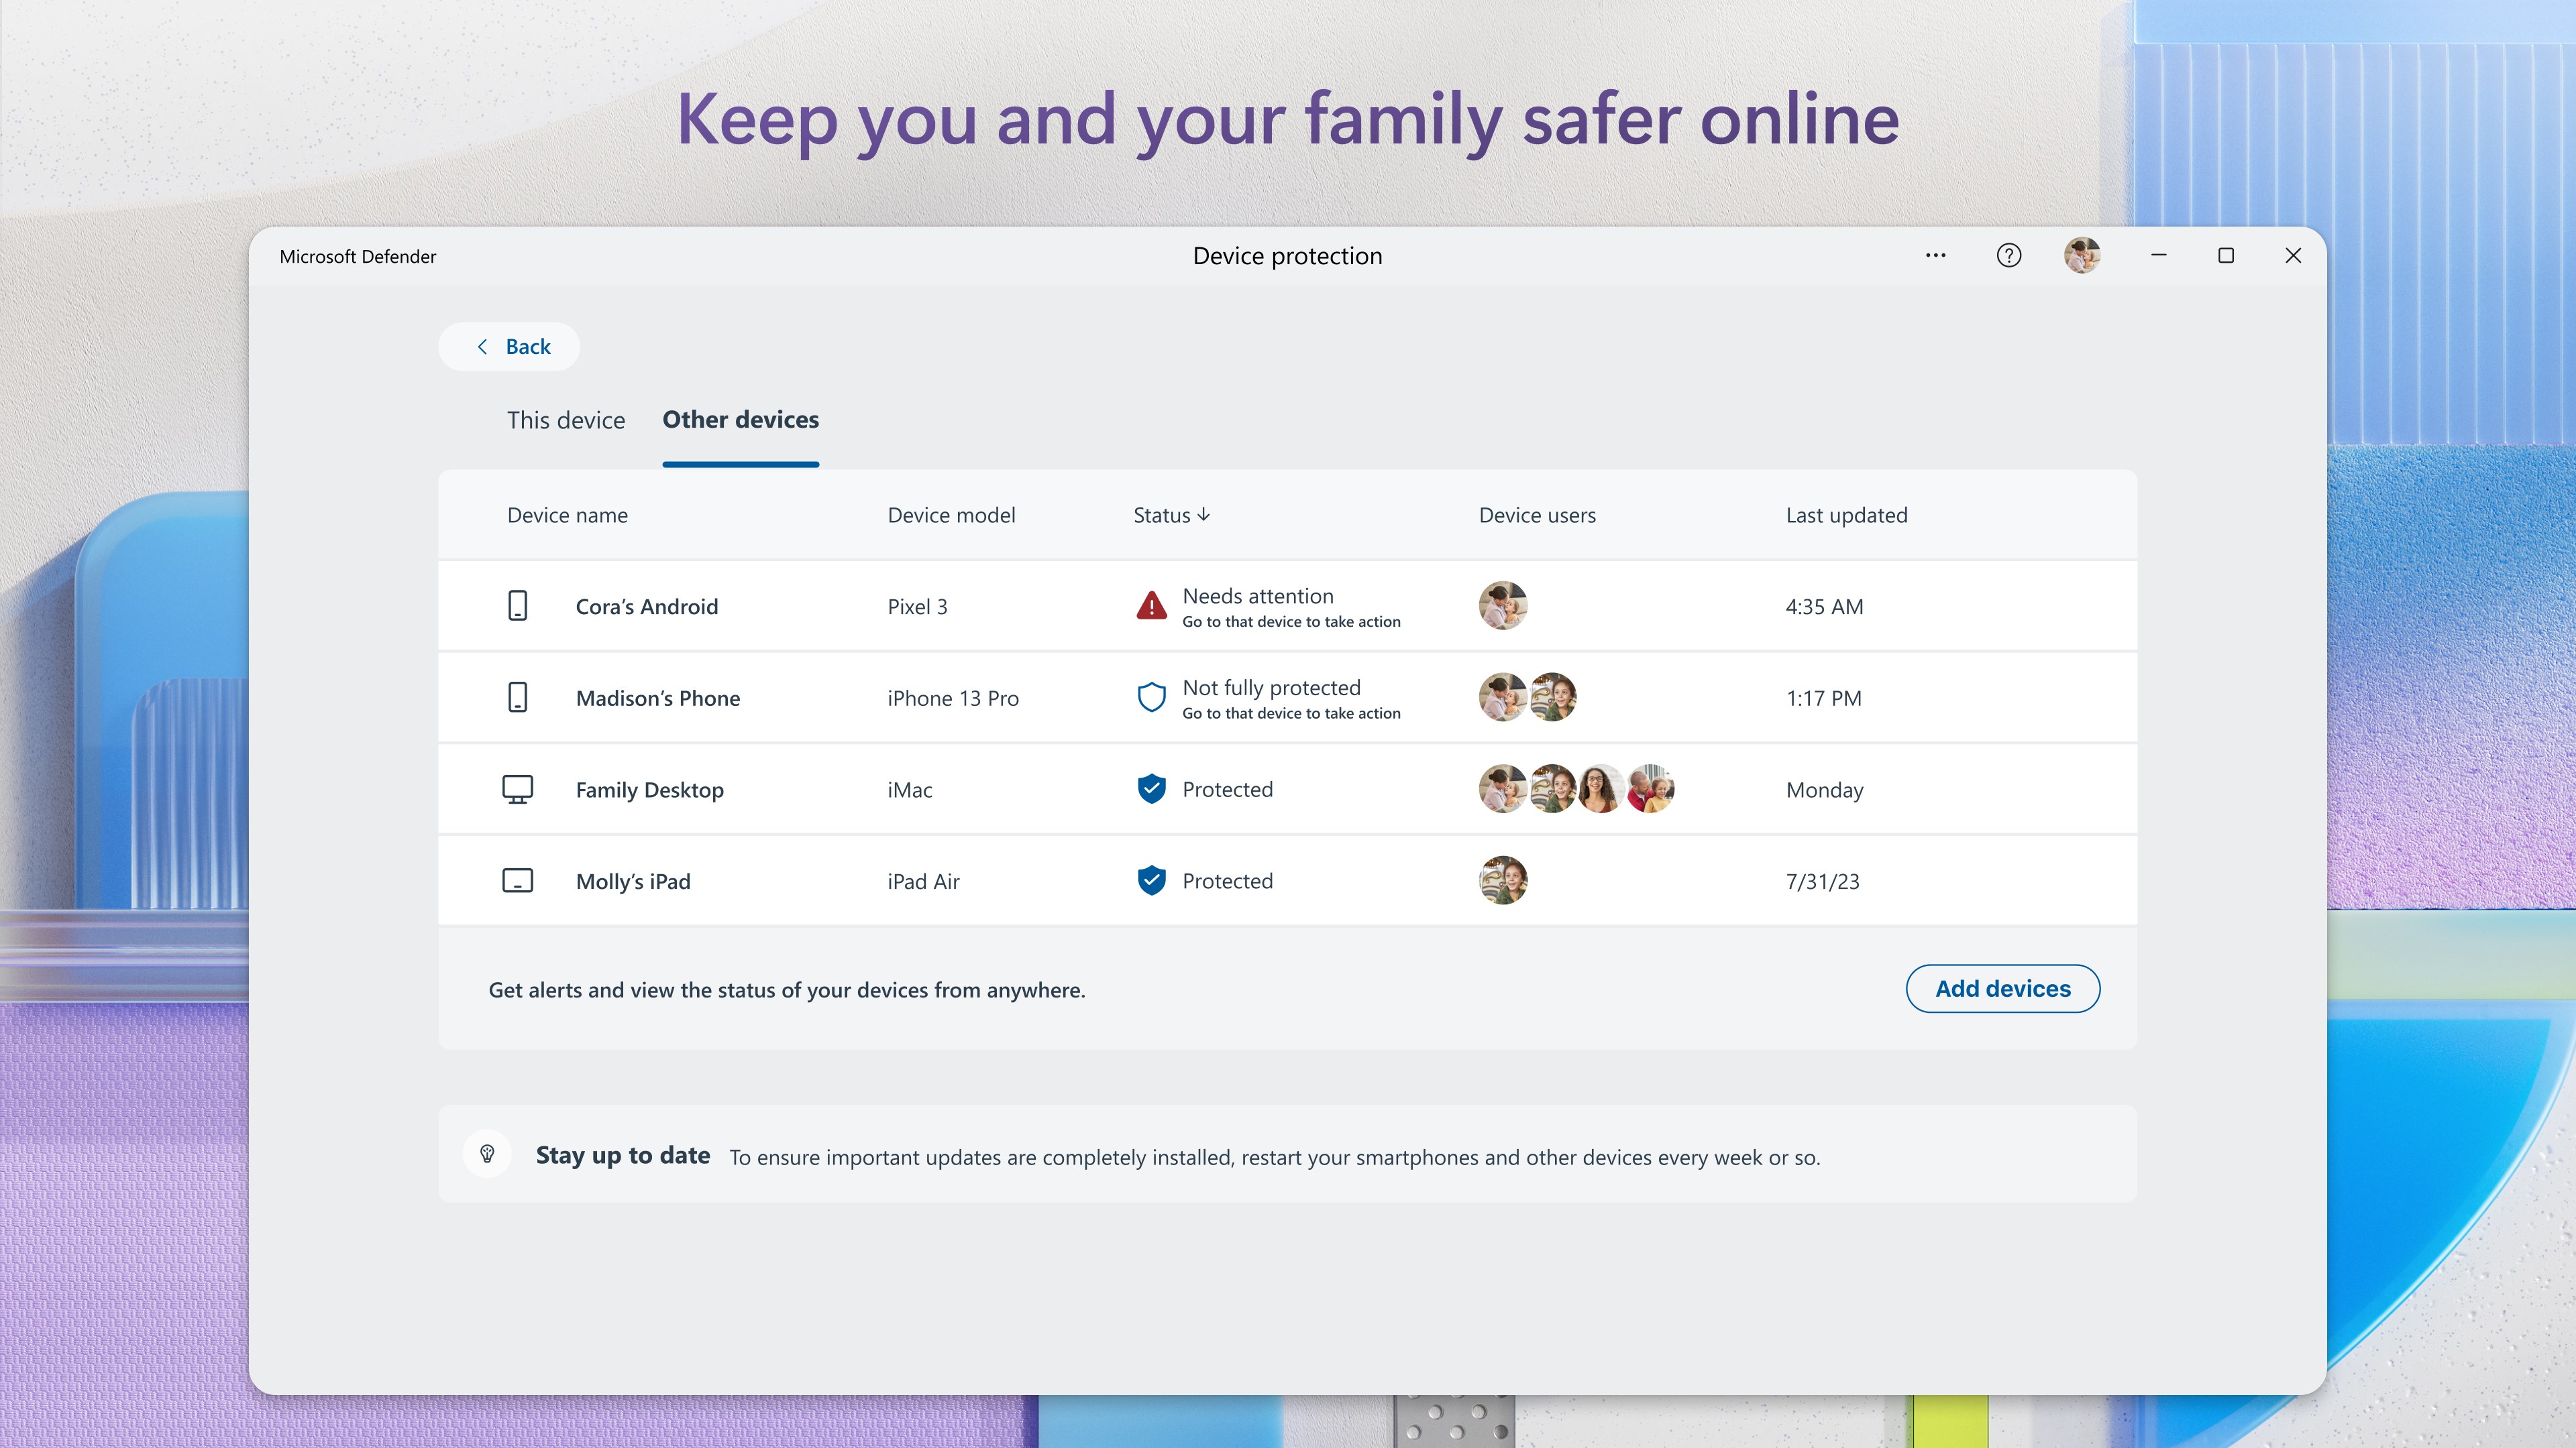Click the user avatar next to Cora's Android
The height and width of the screenshot is (1448, 2576).
[1503, 605]
